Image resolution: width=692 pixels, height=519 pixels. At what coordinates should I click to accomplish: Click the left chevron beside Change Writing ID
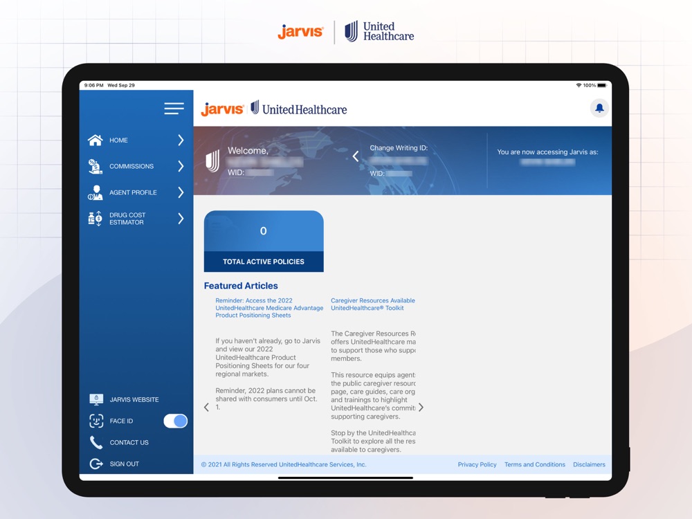tap(356, 156)
